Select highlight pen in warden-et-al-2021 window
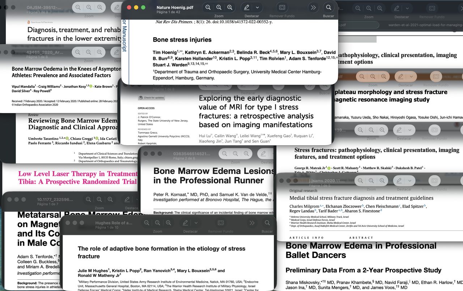This screenshot has width=463, height=291. pyautogui.click(x=397, y=8)
